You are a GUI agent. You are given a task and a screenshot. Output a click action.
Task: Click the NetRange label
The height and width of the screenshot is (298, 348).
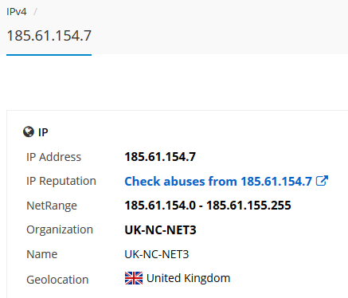coord(52,206)
